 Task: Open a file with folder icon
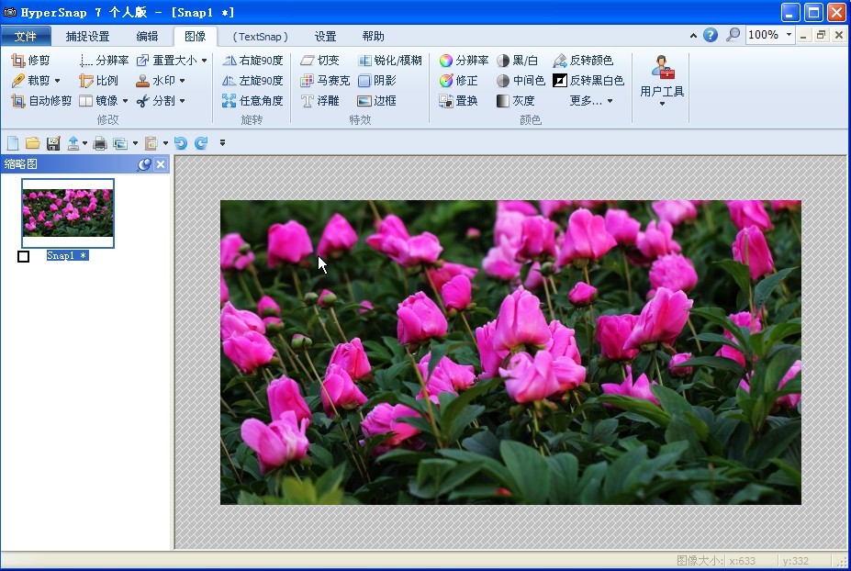click(x=32, y=143)
